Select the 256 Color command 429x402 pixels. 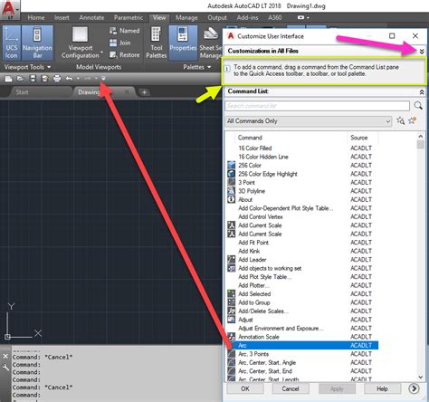[302, 166]
